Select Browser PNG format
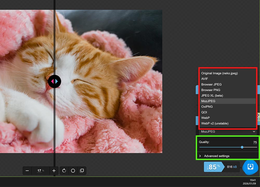This screenshot has height=187, width=260. click(x=228, y=90)
